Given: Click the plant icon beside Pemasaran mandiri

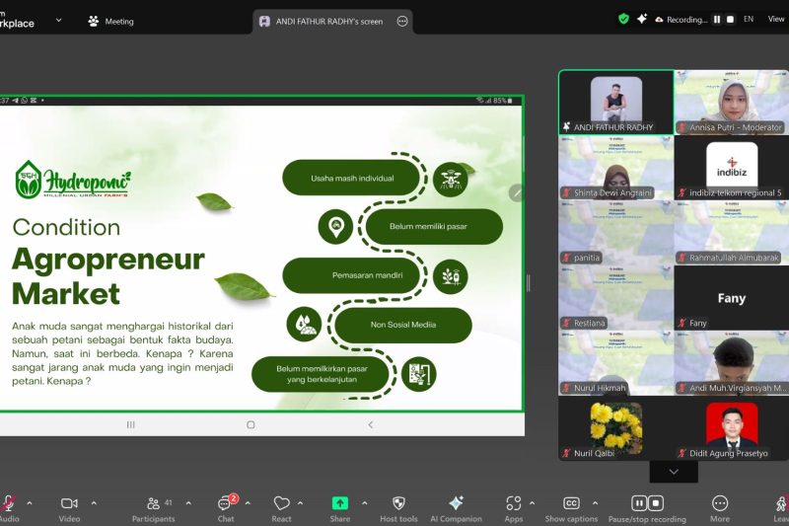Looking at the screenshot, I should [x=451, y=276].
